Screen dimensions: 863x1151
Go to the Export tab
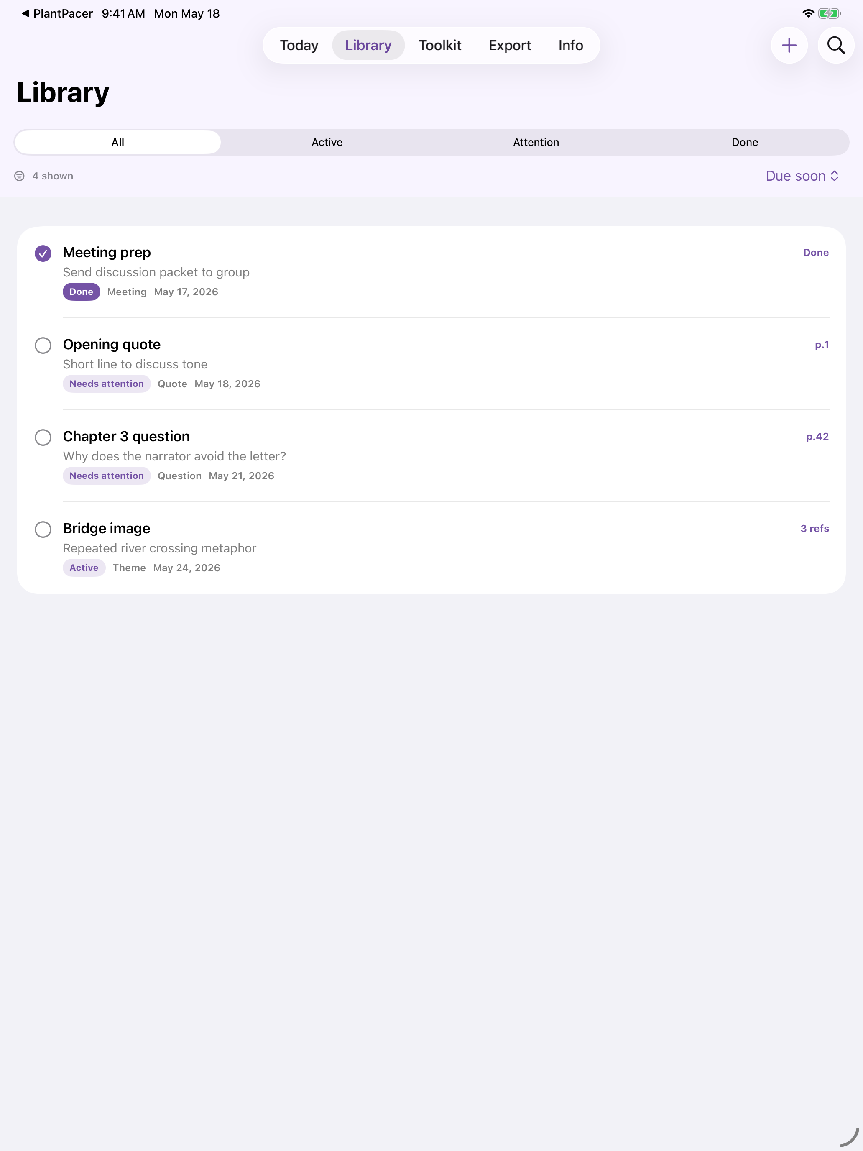tap(510, 45)
